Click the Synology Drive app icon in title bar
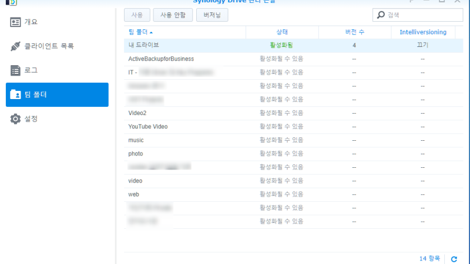Viewport: 470px width, 264px height. [11, 2]
